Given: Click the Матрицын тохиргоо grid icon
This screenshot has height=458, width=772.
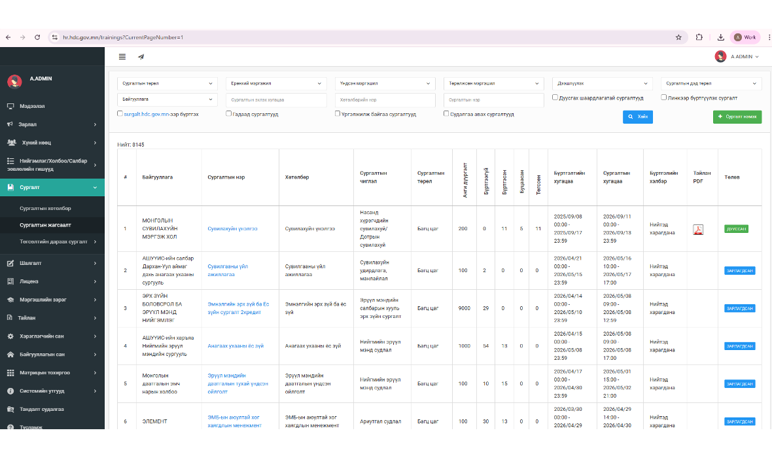Looking at the screenshot, I should [x=10, y=373].
